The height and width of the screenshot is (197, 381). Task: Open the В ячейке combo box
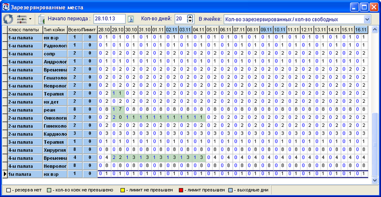tap(297, 19)
